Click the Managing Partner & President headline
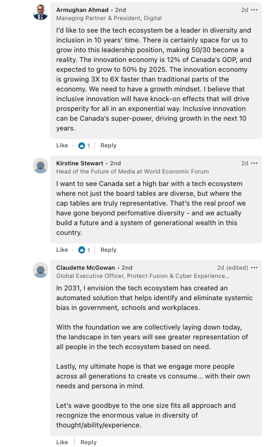This screenshot has width=269, height=447. (x=109, y=18)
